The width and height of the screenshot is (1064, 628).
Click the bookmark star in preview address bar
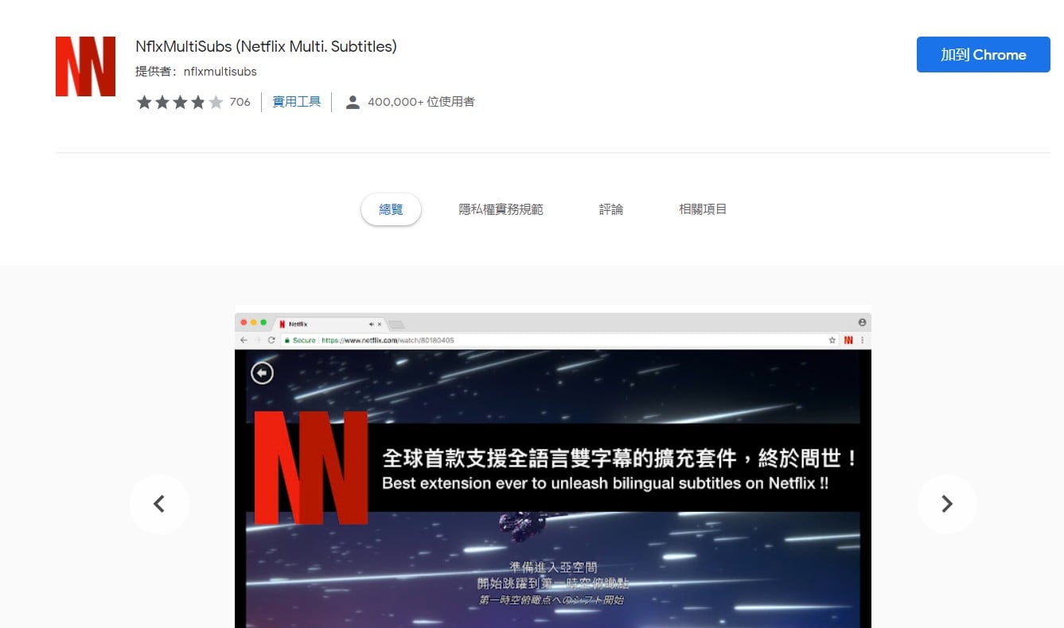pyautogui.click(x=832, y=340)
